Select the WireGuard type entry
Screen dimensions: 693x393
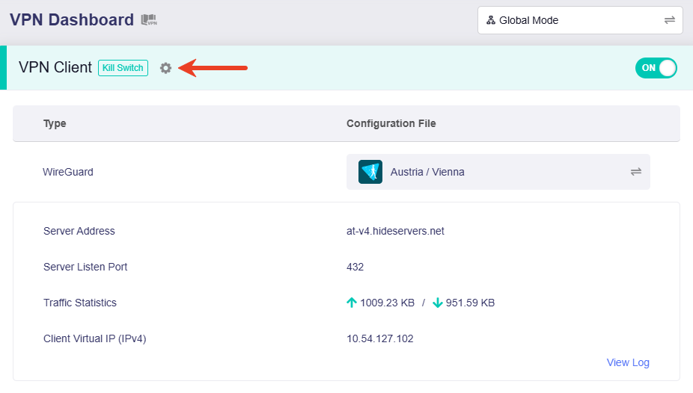[68, 172]
